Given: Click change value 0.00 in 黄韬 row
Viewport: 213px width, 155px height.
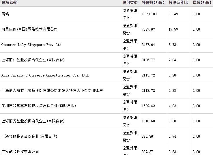Looking at the screenshot, I should tap(196, 14).
